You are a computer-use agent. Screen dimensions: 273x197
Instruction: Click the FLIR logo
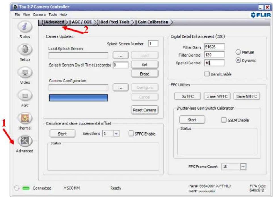tap(261, 15)
